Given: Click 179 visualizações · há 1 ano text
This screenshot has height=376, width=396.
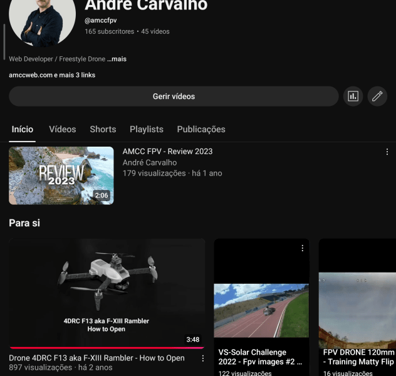Looking at the screenshot, I should [x=172, y=173].
